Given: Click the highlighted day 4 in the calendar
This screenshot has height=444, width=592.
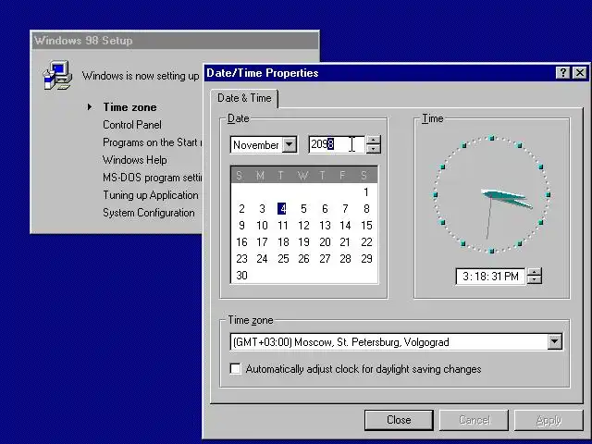Looking at the screenshot, I should tap(282, 209).
